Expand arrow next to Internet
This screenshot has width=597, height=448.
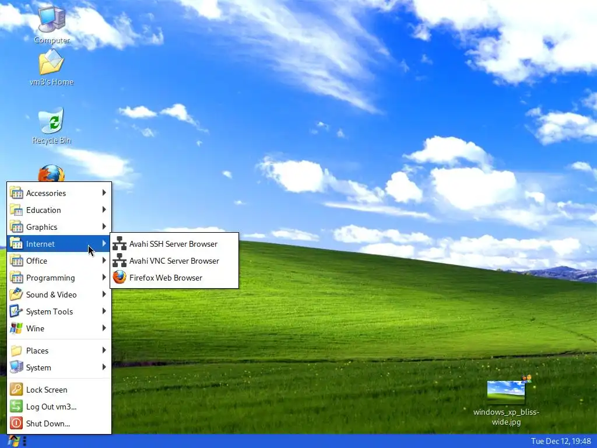104,243
